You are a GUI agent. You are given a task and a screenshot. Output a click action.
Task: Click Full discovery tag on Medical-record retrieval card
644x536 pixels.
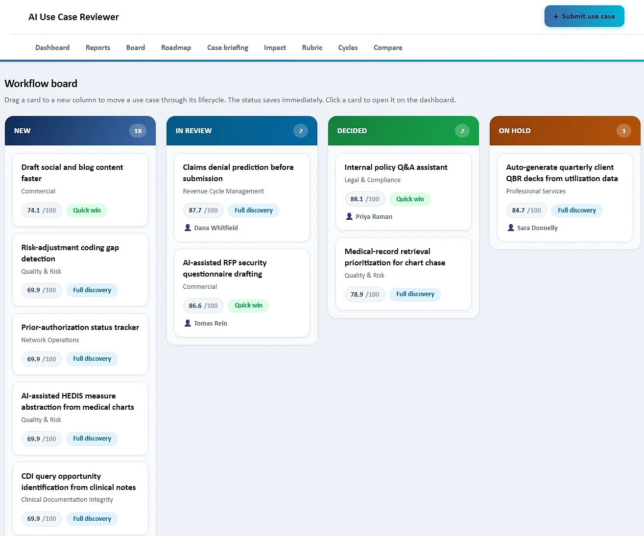[415, 294]
